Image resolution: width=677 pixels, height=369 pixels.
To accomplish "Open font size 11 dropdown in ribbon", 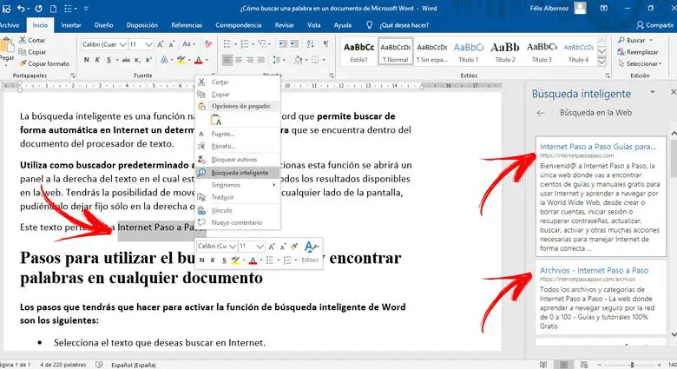I will [x=149, y=44].
